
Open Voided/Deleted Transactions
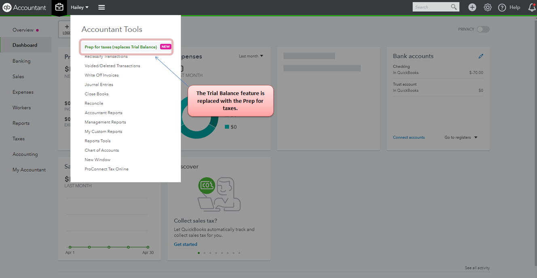[112, 66]
